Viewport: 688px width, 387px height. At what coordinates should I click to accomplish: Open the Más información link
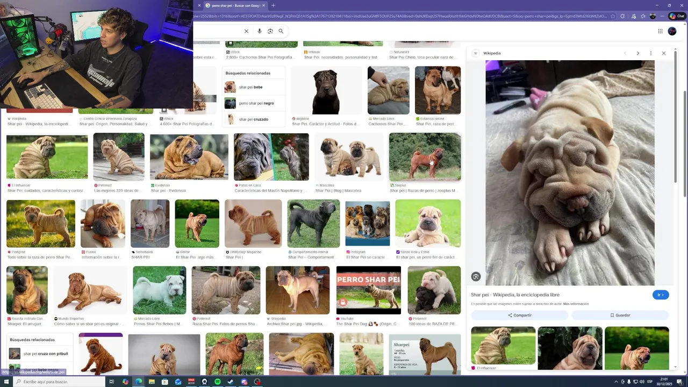576,304
